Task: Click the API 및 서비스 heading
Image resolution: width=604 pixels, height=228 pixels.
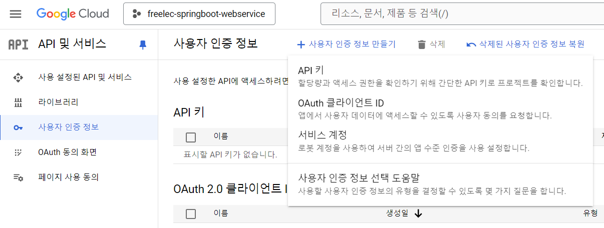Action: click(x=72, y=44)
